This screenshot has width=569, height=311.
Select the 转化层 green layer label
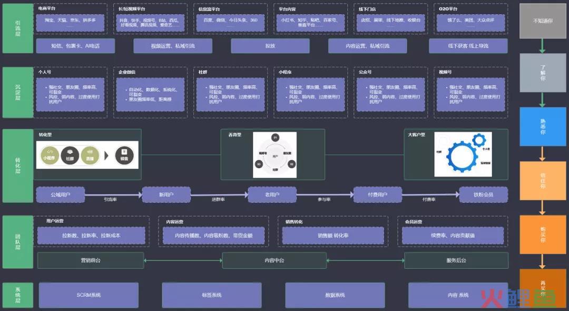coord(18,166)
